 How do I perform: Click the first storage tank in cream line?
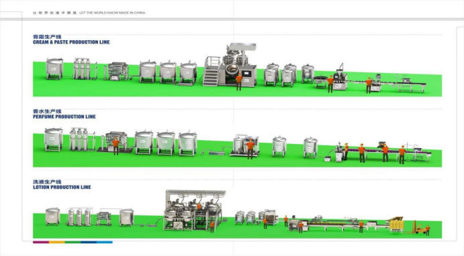[x=54, y=69]
